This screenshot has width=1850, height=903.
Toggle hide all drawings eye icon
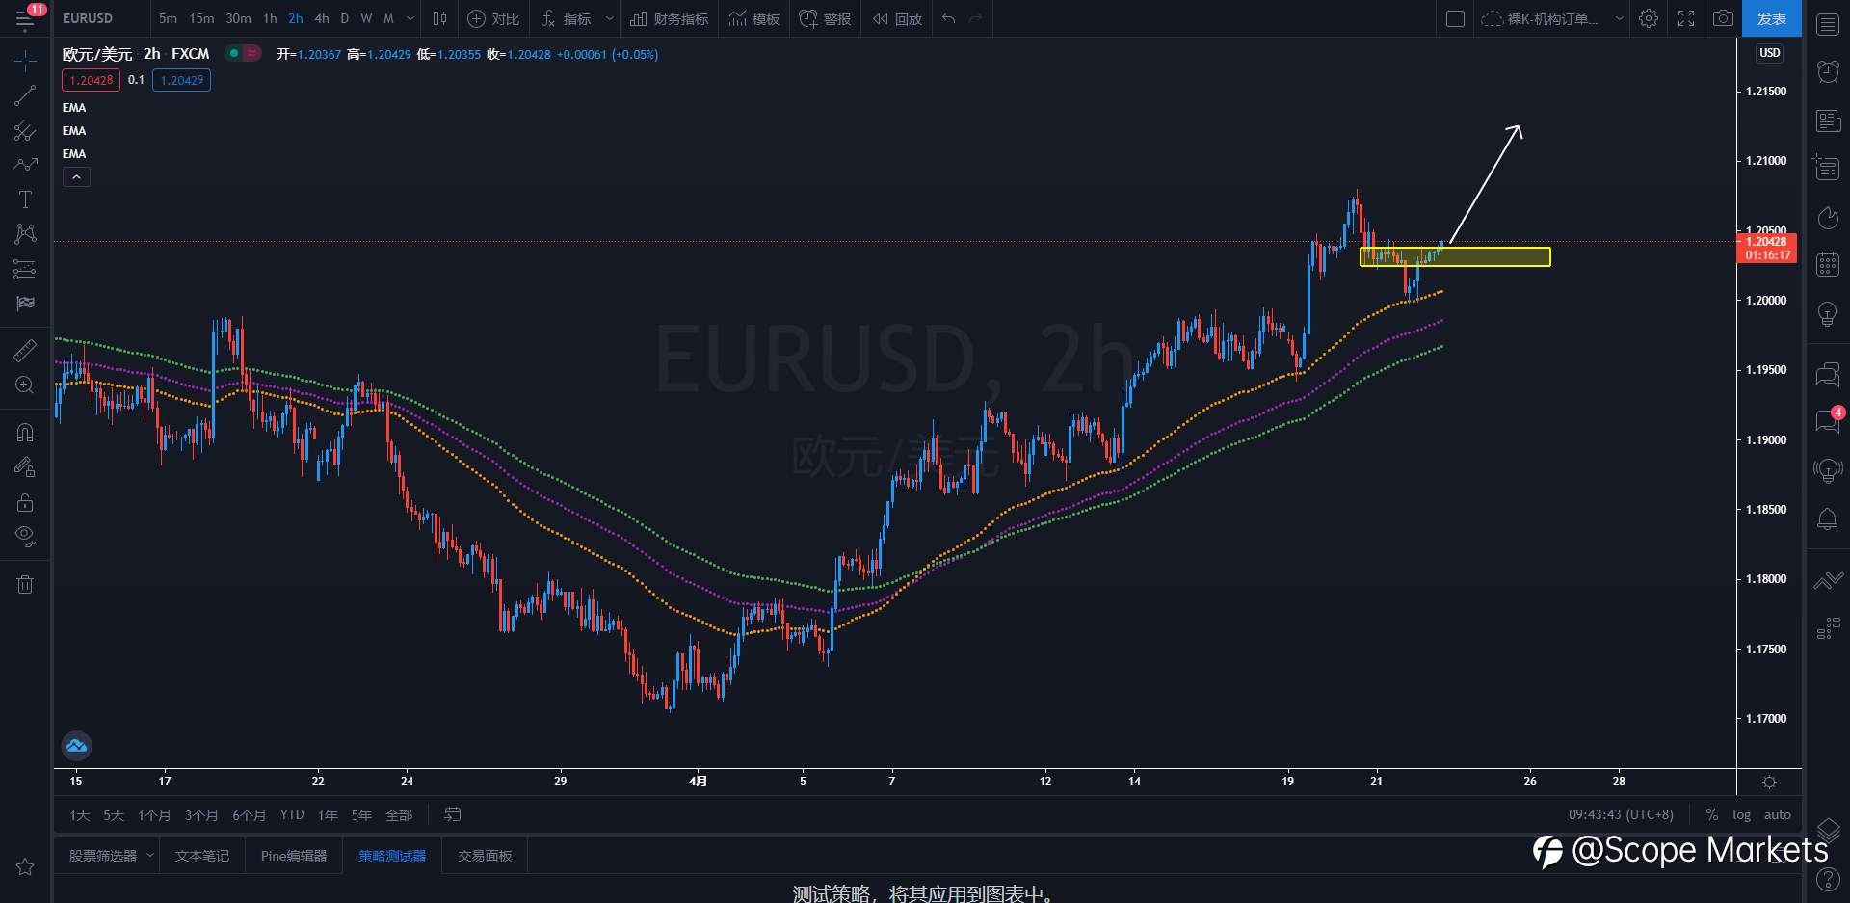point(25,537)
